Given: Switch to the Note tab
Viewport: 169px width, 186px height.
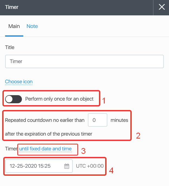Looking at the screenshot, I should tap(32, 26).
